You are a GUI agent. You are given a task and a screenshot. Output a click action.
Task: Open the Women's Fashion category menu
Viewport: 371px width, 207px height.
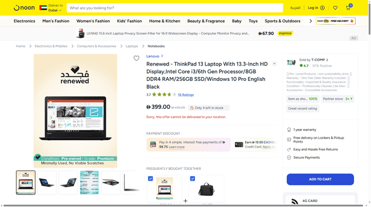(x=93, y=21)
